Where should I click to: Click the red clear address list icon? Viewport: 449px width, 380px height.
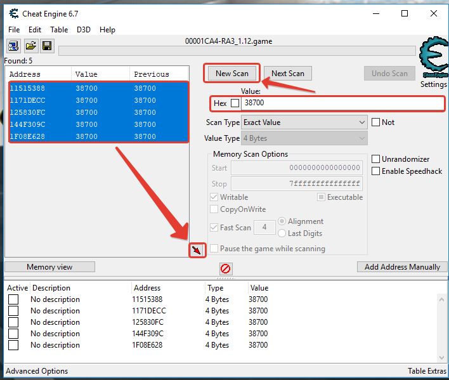point(225,268)
